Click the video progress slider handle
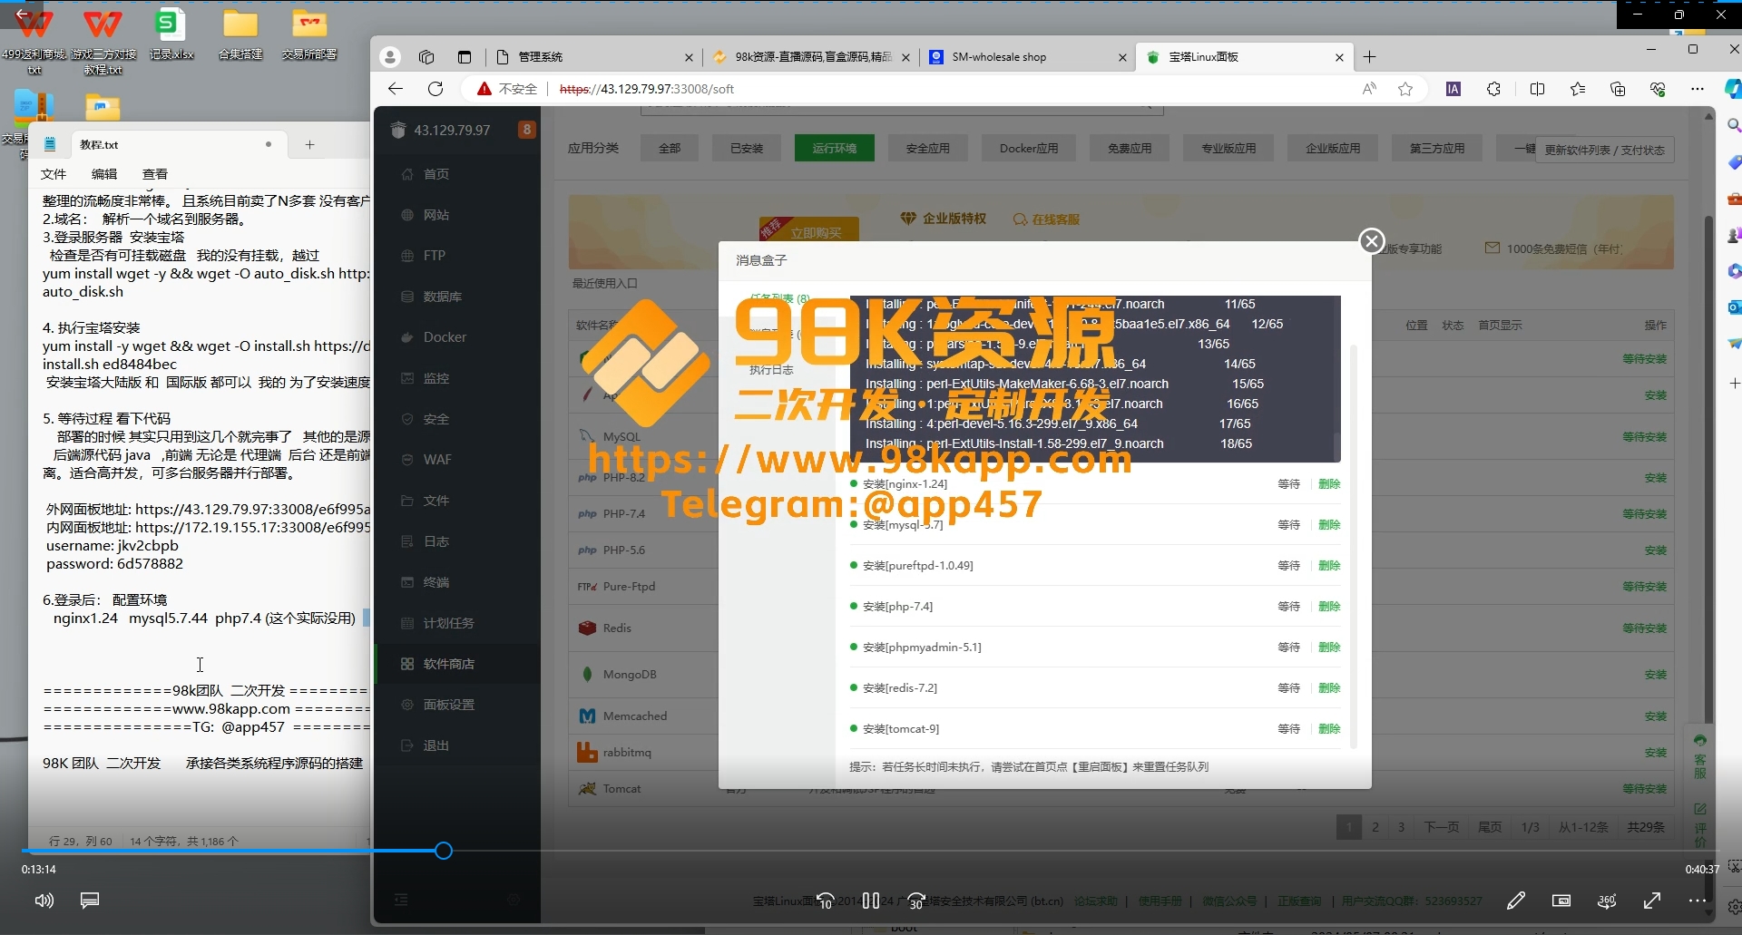The image size is (1742, 935). (443, 851)
